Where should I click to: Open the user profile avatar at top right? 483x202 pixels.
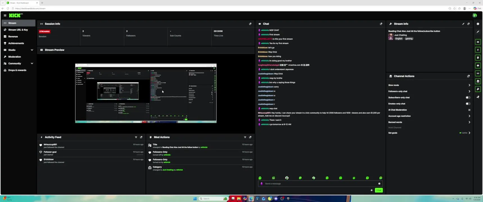(x=475, y=15)
